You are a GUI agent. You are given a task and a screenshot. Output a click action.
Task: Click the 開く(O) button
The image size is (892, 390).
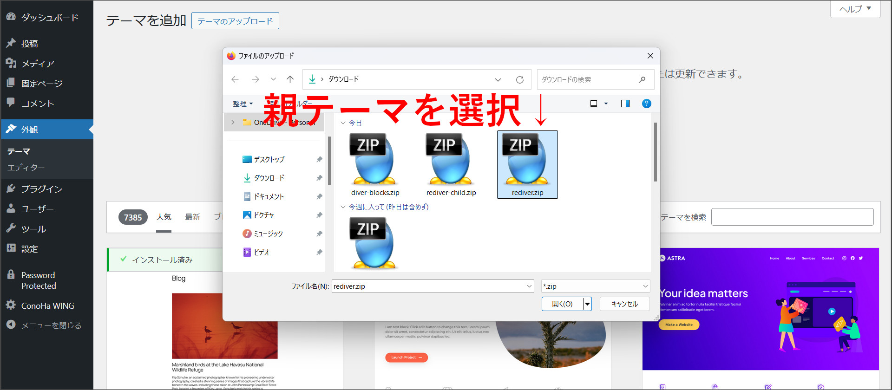(x=562, y=304)
